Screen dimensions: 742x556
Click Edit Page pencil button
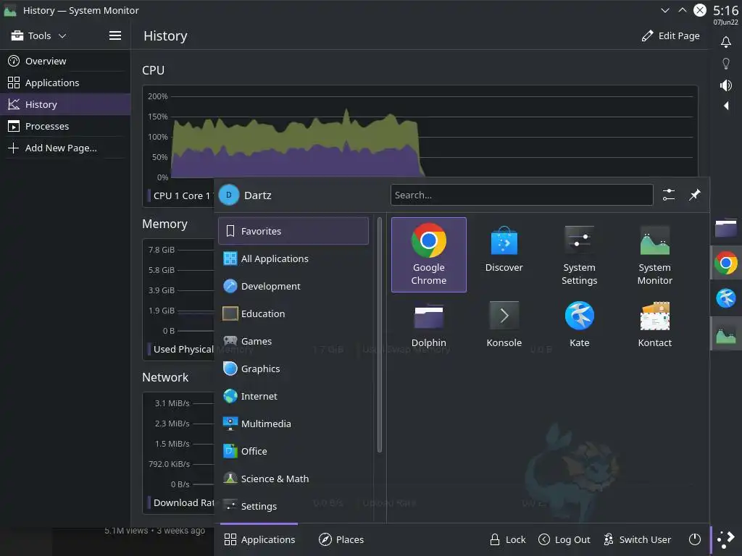[670, 36]
